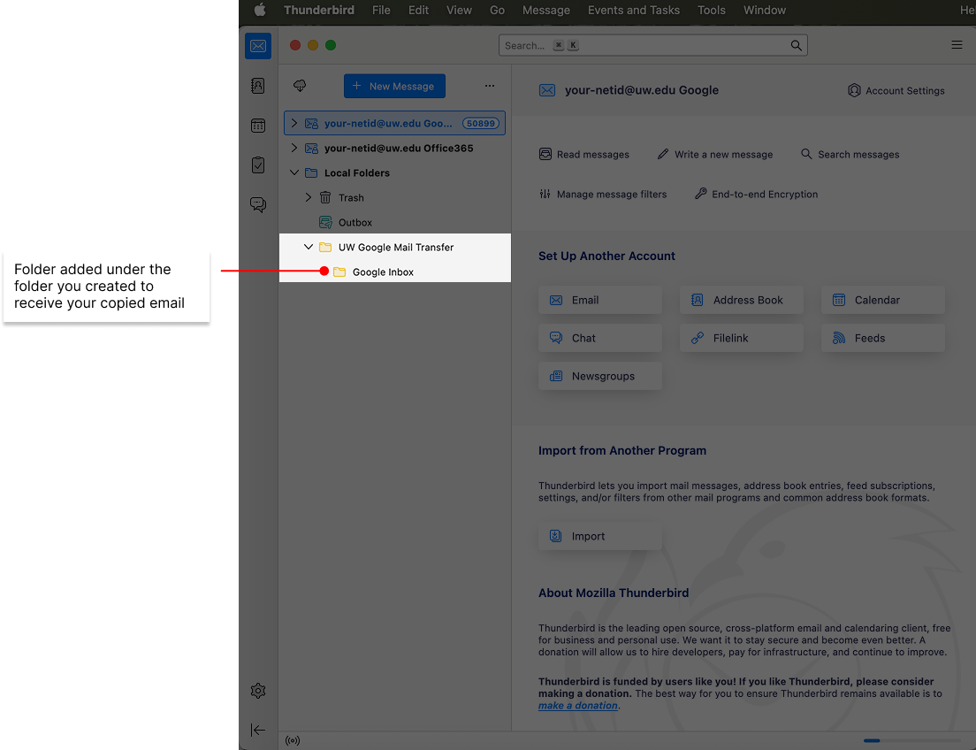Open the hamburger application menu

[957, 45]
